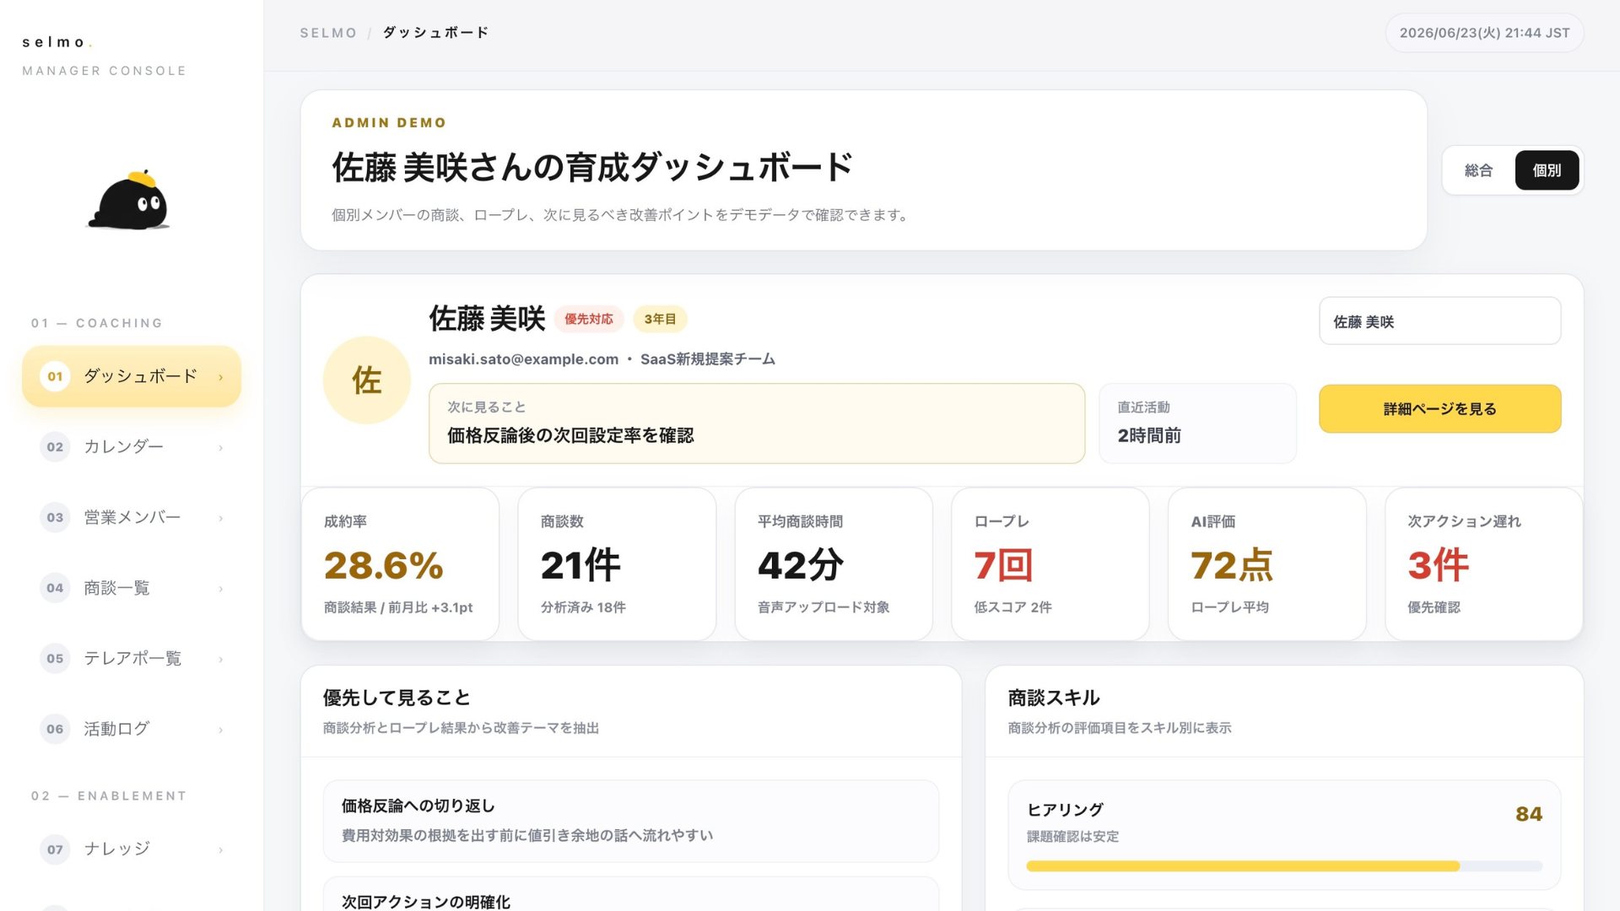Open the ロープレ 7回 stat card
The image size is (1620, 911).
(1050, 564)
